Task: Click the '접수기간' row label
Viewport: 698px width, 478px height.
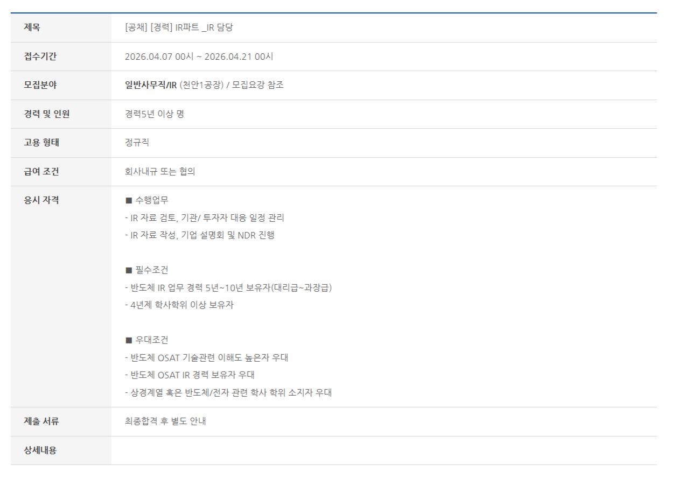Action: [40, 57]
